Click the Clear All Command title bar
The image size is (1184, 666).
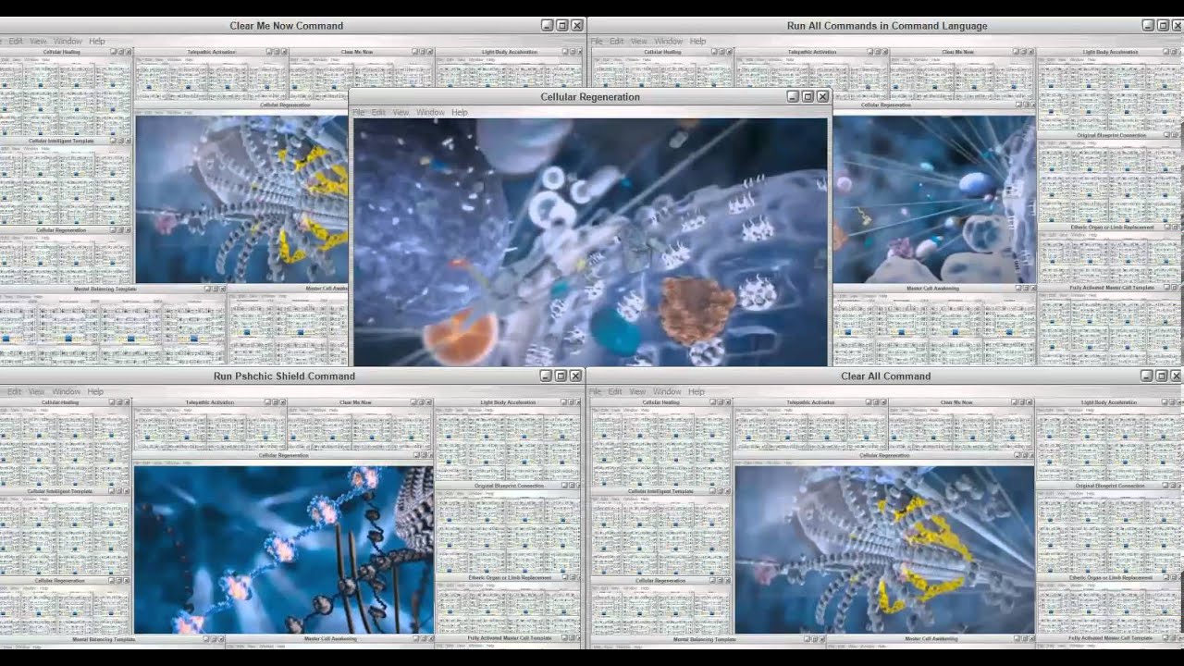click(x=885, y=376)
